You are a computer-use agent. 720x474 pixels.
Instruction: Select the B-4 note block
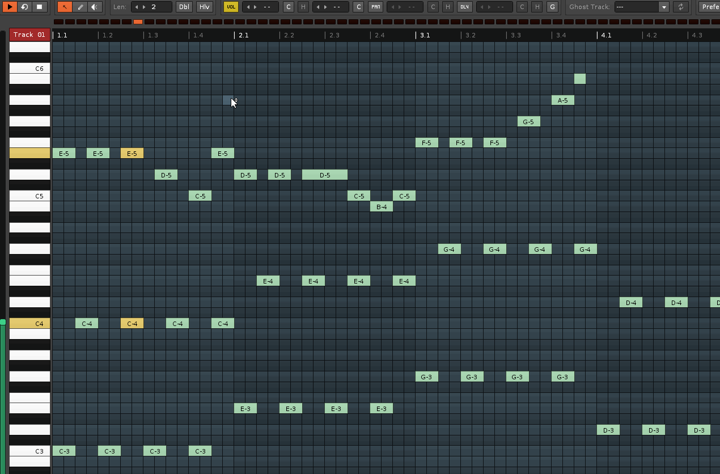tap(382, 207)
